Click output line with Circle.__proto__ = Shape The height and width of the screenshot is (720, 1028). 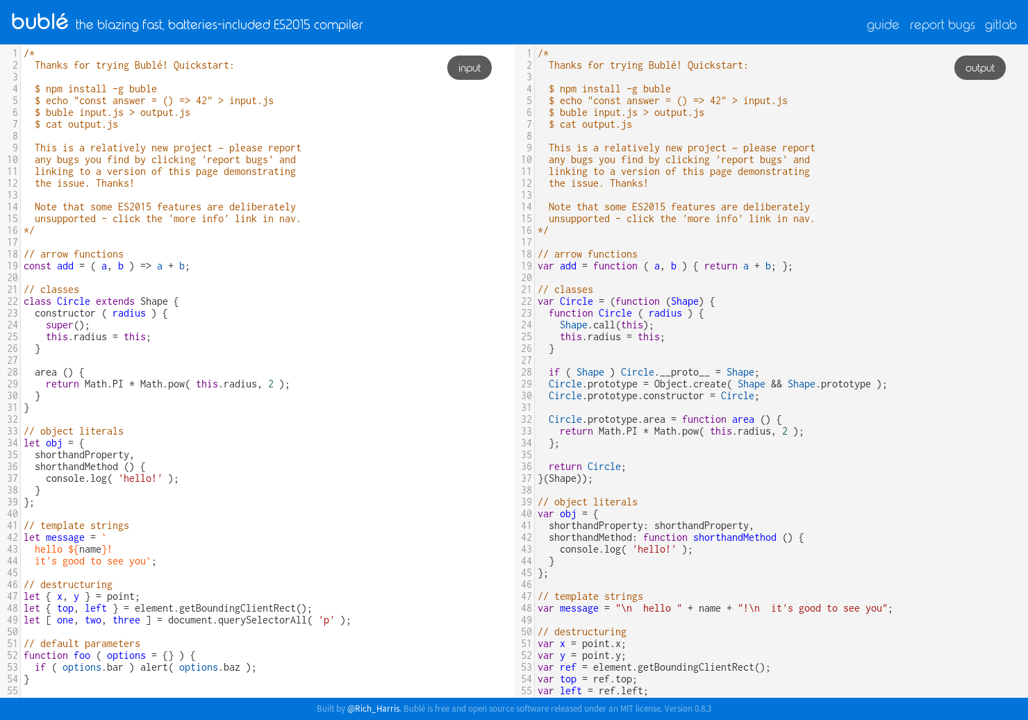click(654, 372)
